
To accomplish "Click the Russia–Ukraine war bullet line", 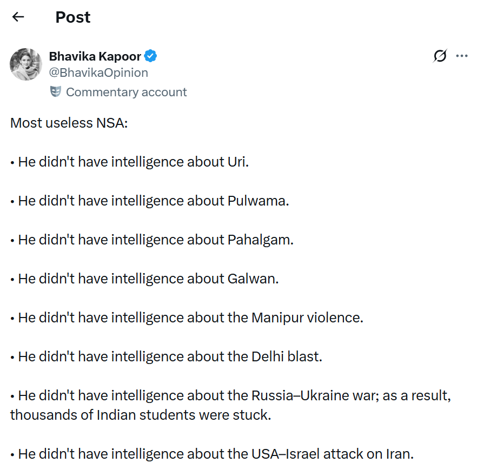I will point(230,395).
